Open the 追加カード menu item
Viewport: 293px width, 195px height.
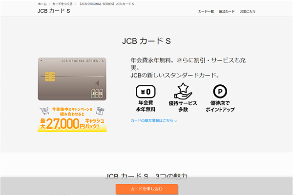coord(227,12)
